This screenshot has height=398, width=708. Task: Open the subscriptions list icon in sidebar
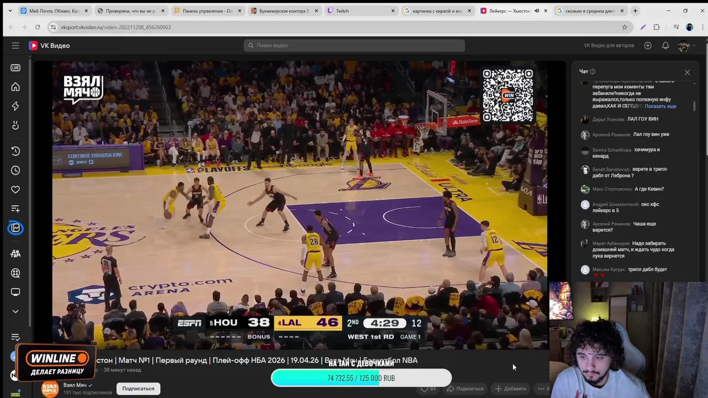(15, 337)
